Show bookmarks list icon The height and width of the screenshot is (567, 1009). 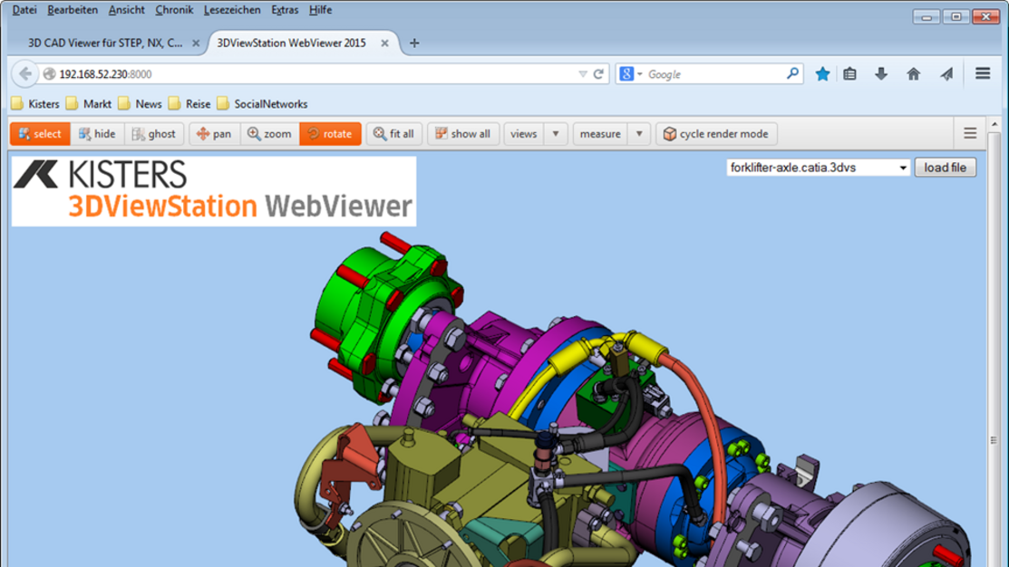[x=850, y=74]
